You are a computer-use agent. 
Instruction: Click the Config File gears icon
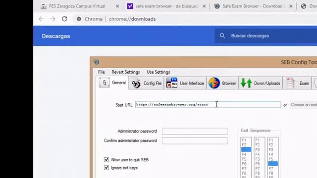click(136, 84)
